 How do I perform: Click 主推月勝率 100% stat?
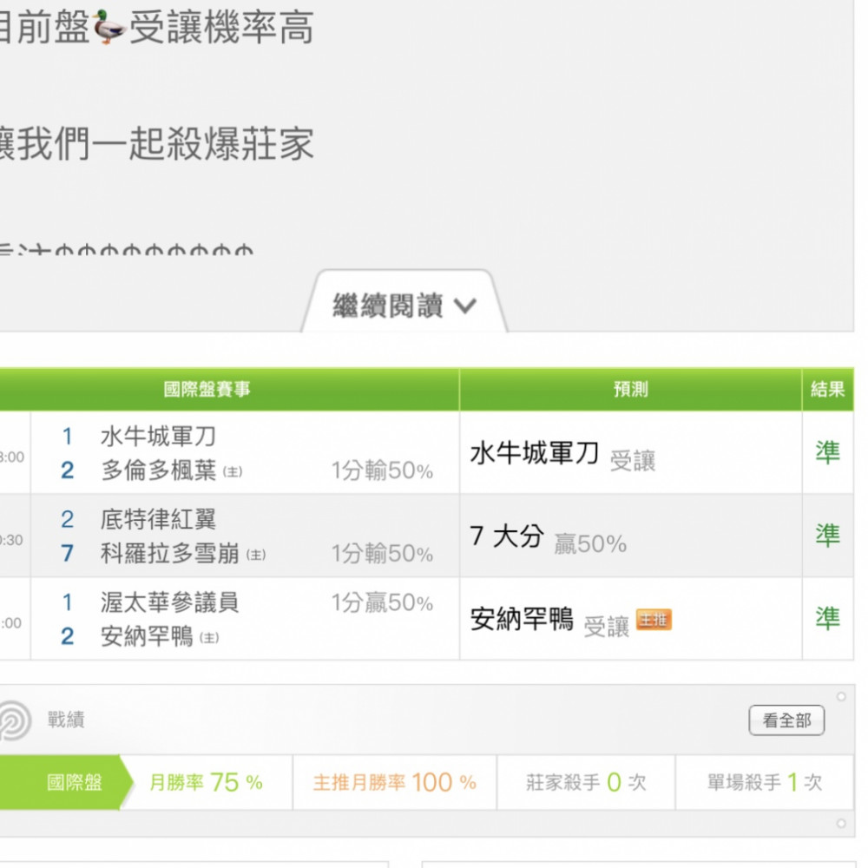click(395, 782)
